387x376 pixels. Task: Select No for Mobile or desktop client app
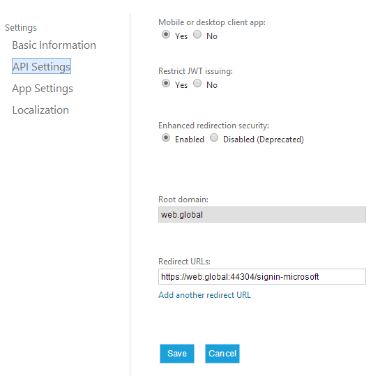(x=197, y=35)
